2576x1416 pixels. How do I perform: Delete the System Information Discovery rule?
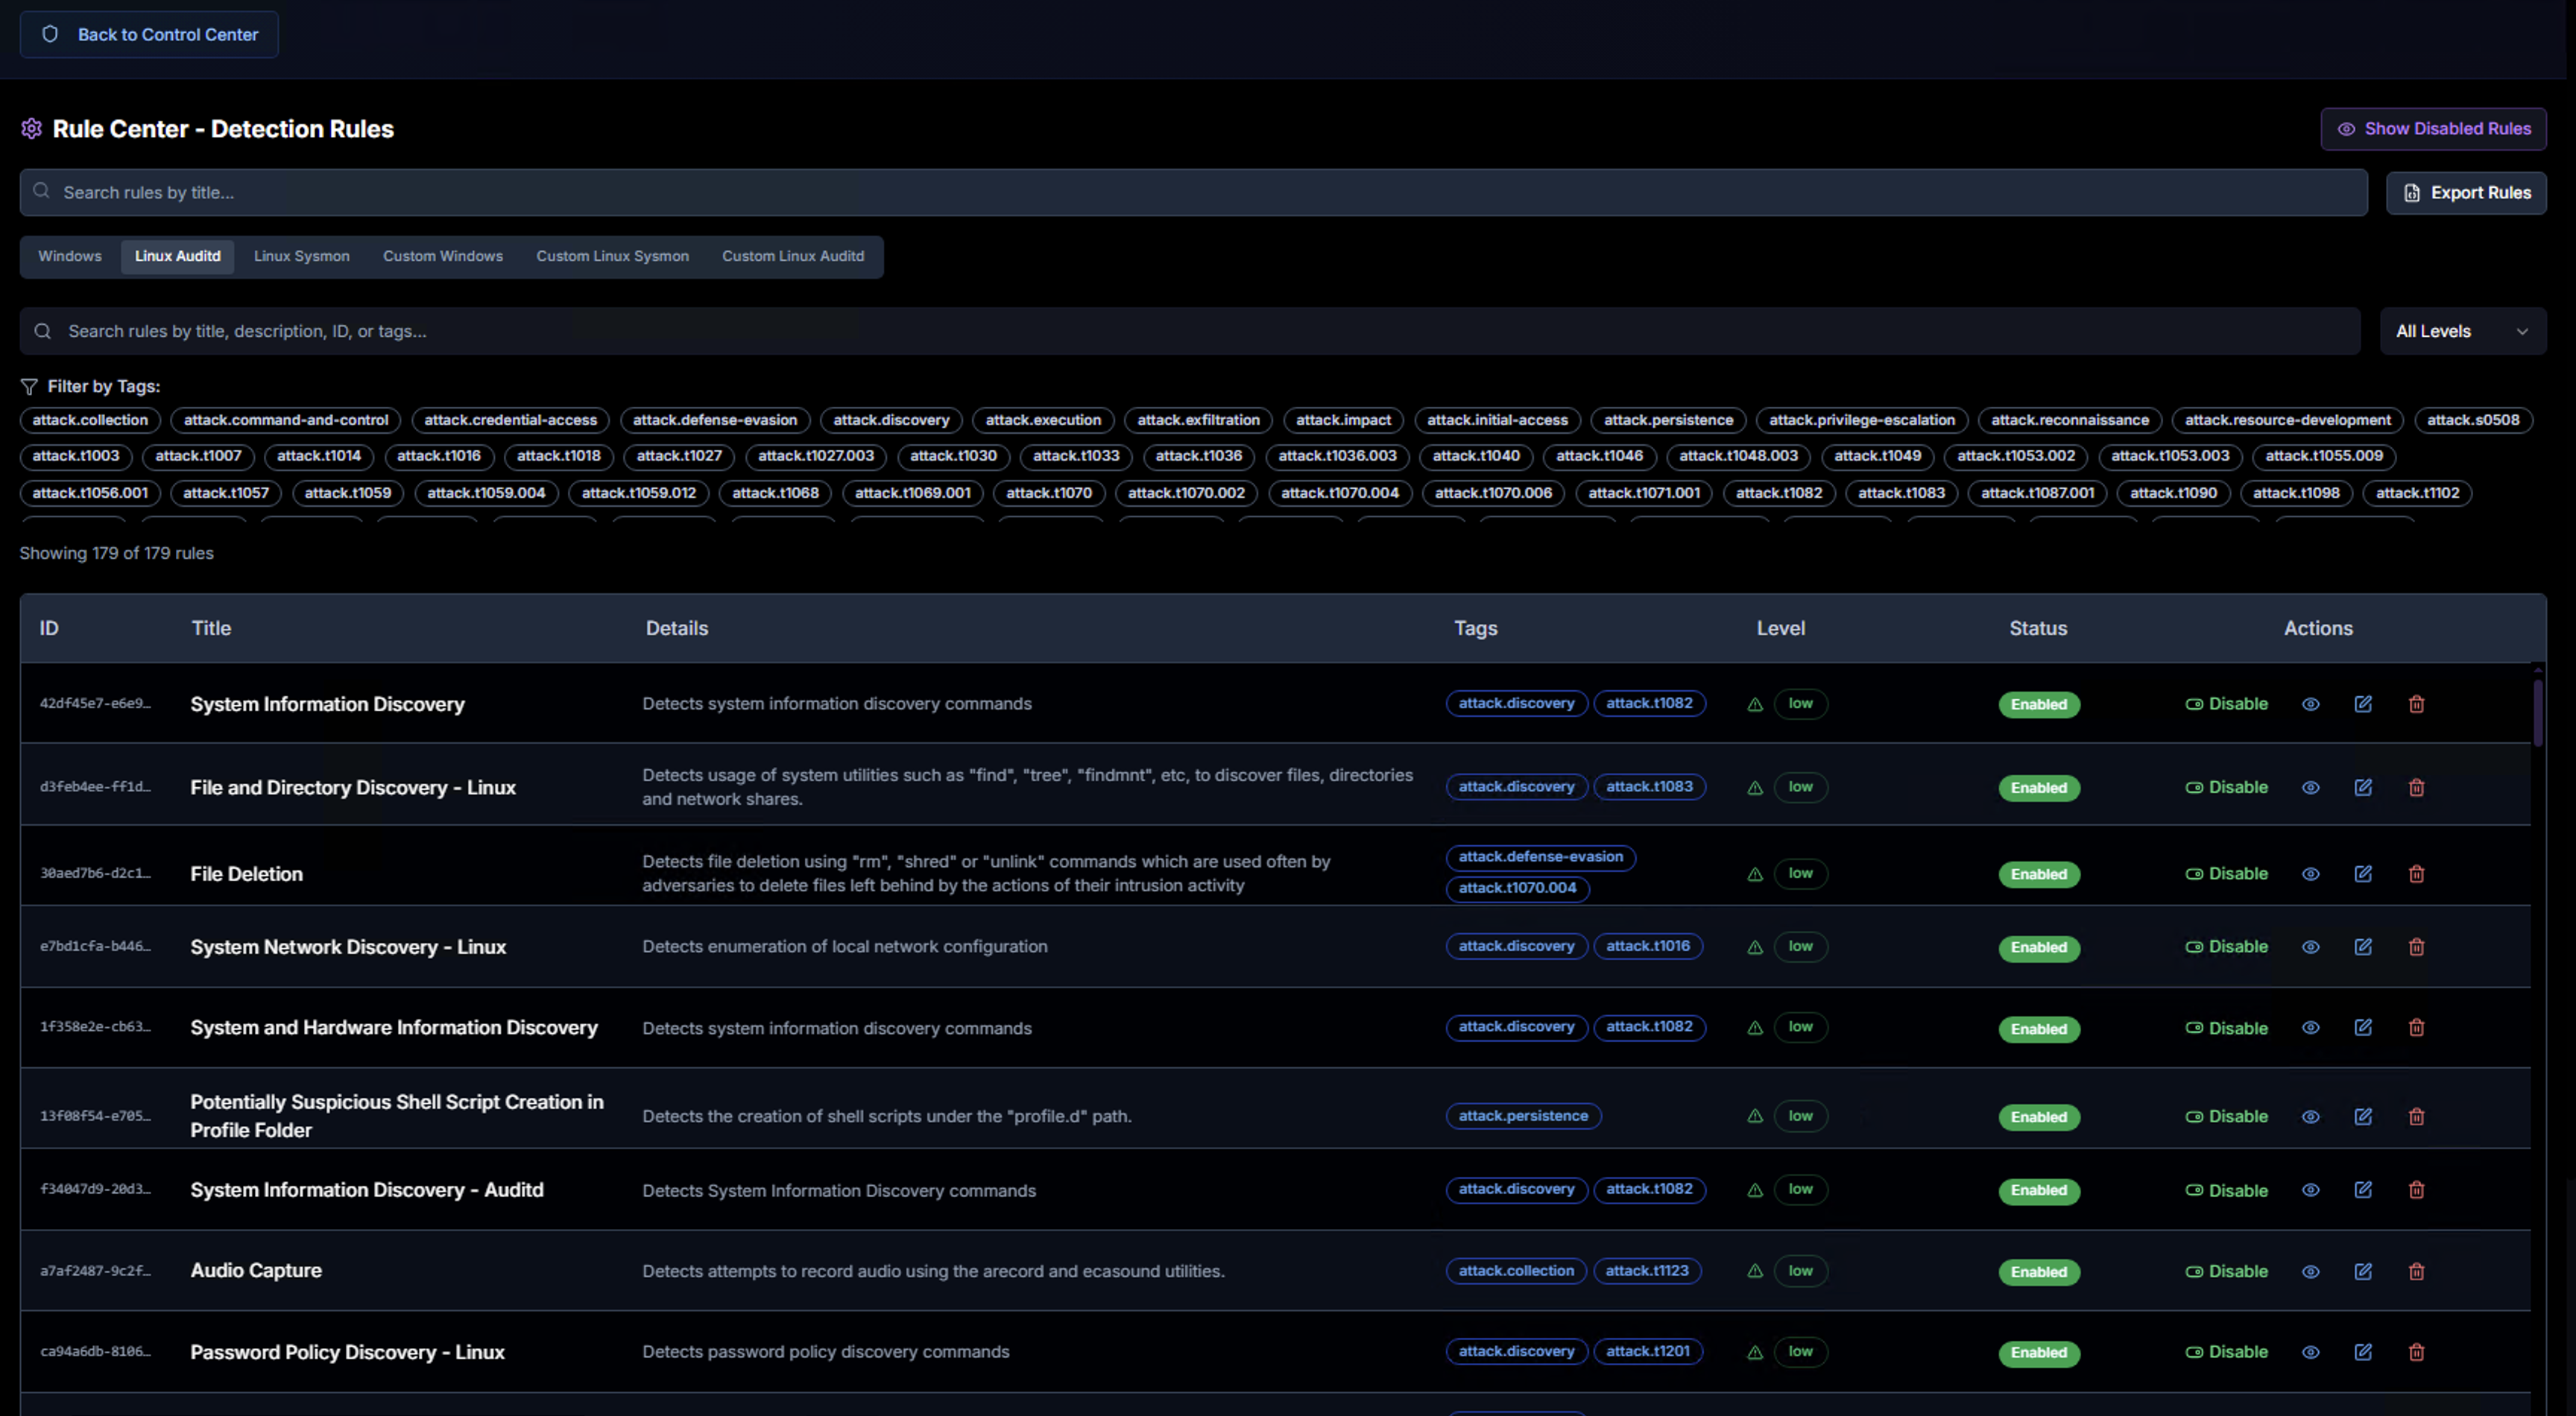pos(2416,704)
